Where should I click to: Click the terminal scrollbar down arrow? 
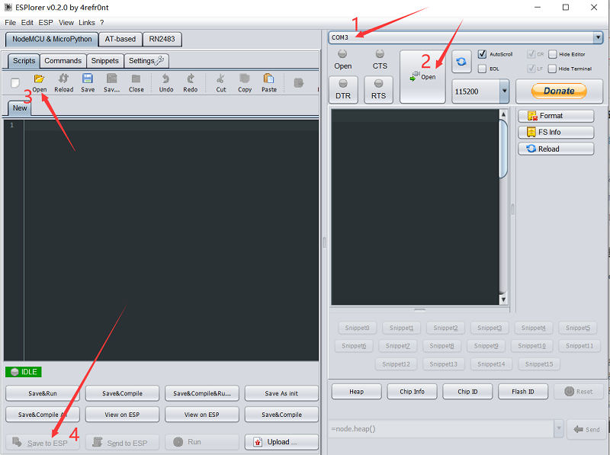[503, 300]
